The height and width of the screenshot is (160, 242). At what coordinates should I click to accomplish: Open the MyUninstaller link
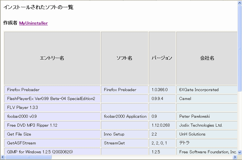(33, 23)
